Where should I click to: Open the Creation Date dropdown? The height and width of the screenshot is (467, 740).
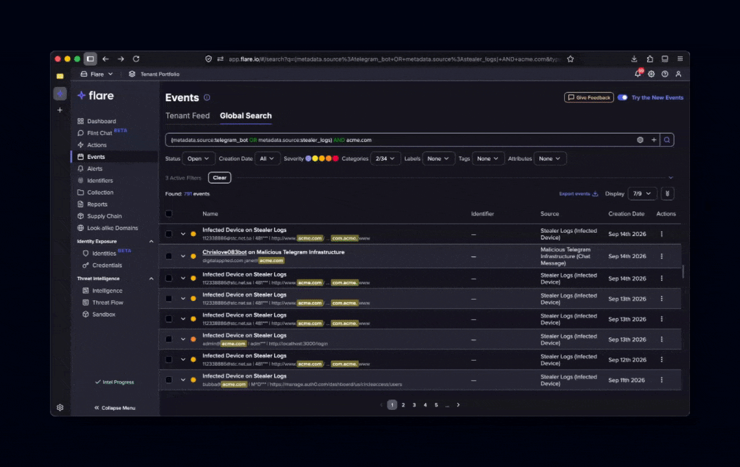(x=267, y=158)
